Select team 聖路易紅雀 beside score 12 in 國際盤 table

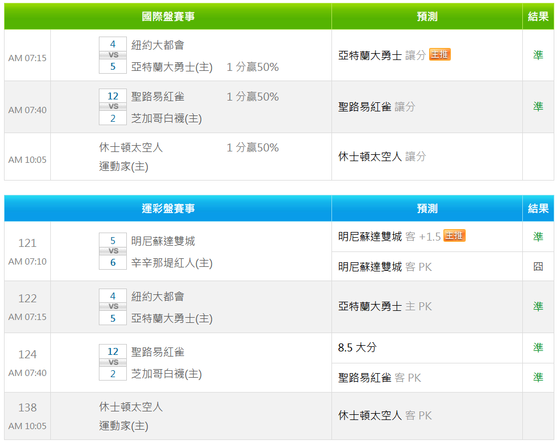[158, 97]
